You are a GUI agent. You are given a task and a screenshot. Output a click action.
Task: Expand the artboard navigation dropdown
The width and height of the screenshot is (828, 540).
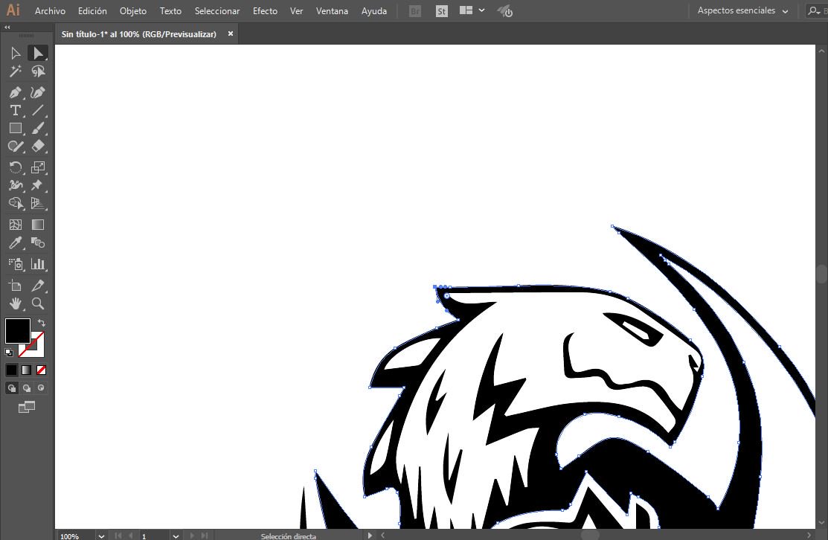pyautogui.click(x=175, y=536)
